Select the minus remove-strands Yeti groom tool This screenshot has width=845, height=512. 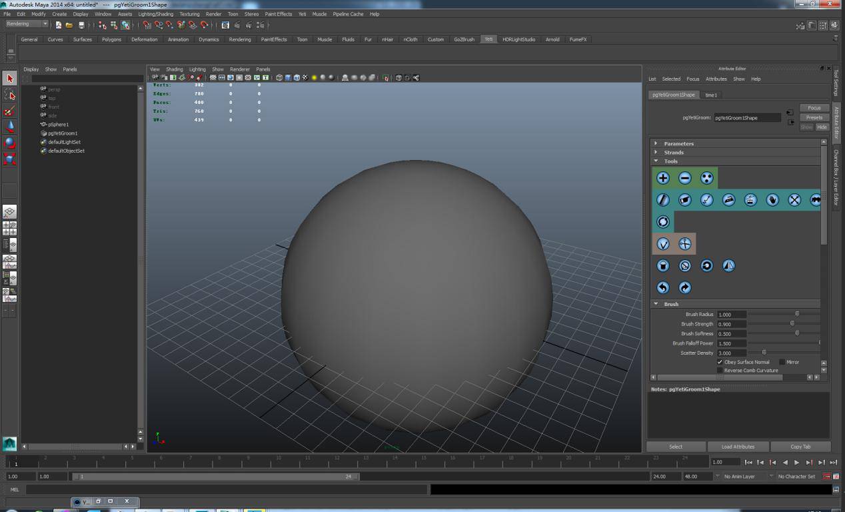tap(684, 178)
